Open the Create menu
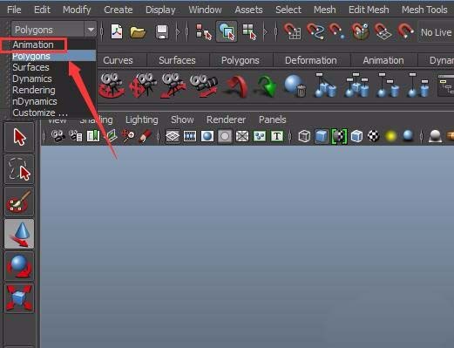The width and height of the screenshot is (454, 348). [119, 10]
